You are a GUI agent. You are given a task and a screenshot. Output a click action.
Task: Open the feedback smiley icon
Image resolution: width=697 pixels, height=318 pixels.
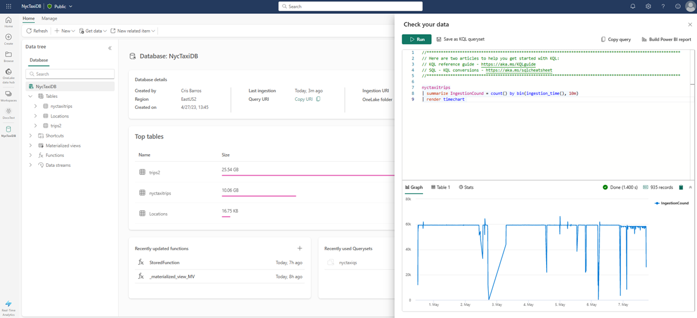(x=678, y=6)
